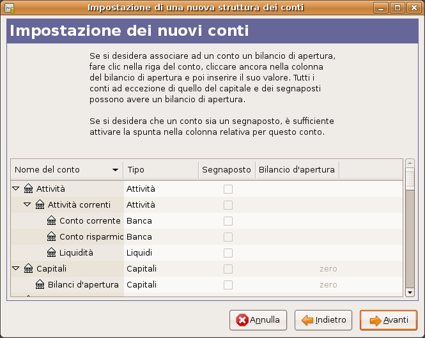The image size is (425, 338).
Task: Select the Conto corrente account row
Action: (206, 220)
